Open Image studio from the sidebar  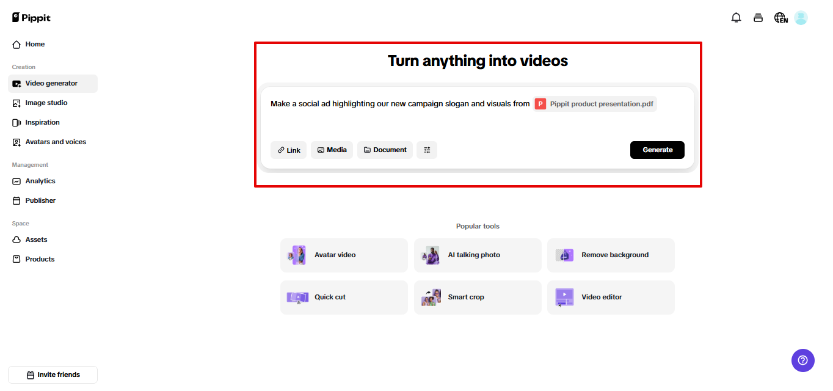[x=46, y=103]
